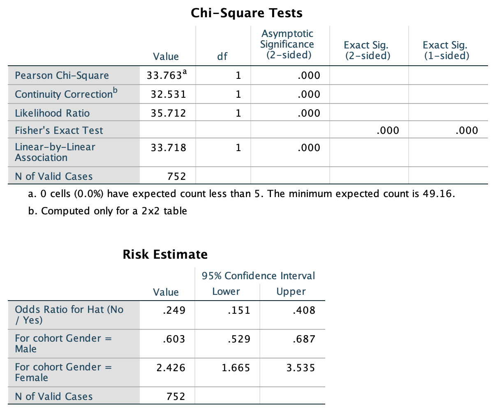Select the Likelihood Ratio row label
The height and width of the screenshot is (409, 495).
[x=52, y=113]
